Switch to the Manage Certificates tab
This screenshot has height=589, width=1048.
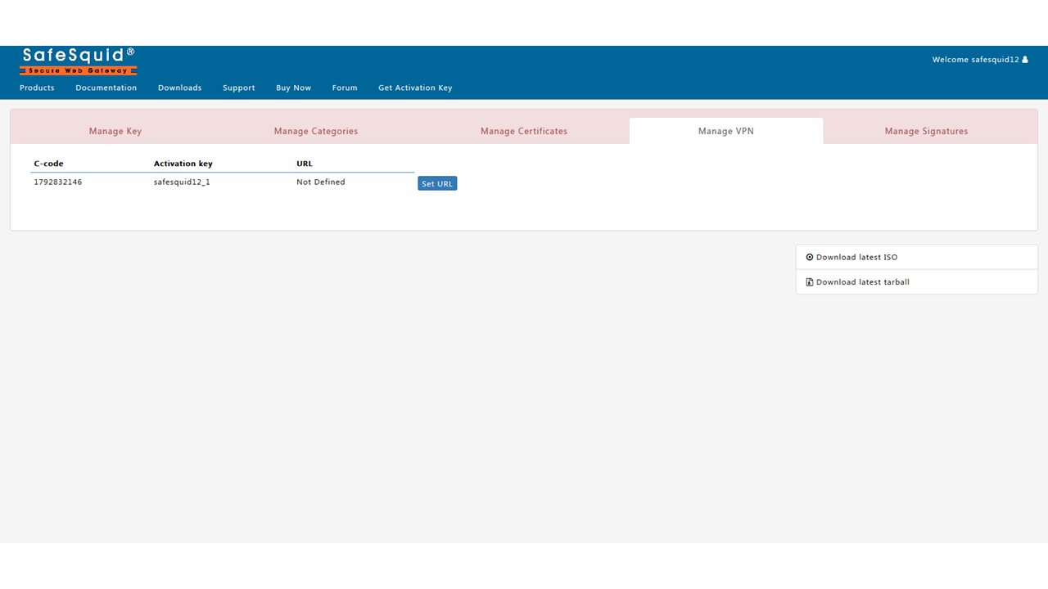tap(524, 131)
